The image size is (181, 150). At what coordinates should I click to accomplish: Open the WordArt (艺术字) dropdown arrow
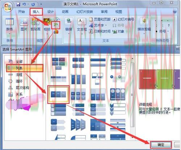pyautogui.click(x=106, y=25)
